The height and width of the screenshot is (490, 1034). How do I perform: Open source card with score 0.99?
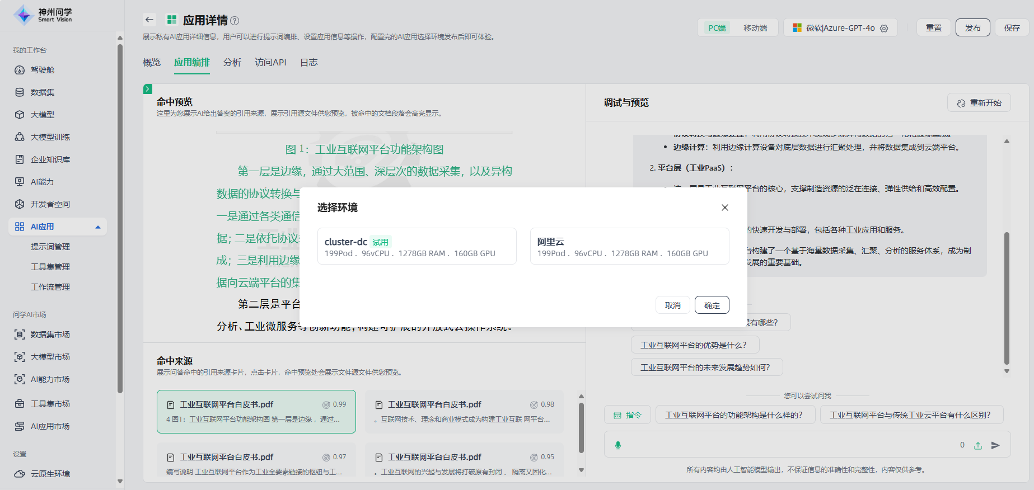coord(256,412)
